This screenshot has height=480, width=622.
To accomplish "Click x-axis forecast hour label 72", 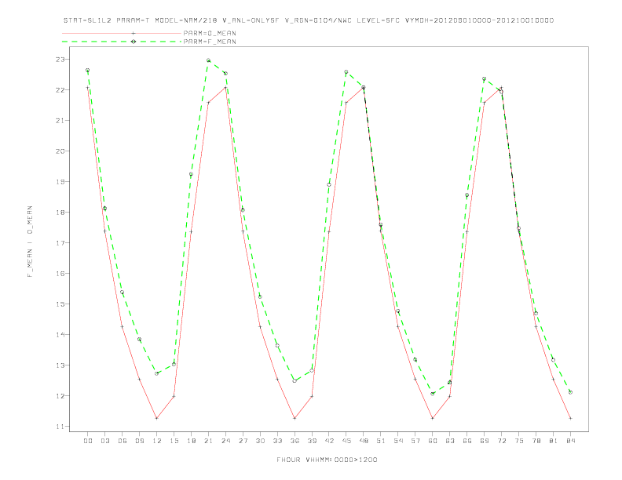I will pos(501,441).
